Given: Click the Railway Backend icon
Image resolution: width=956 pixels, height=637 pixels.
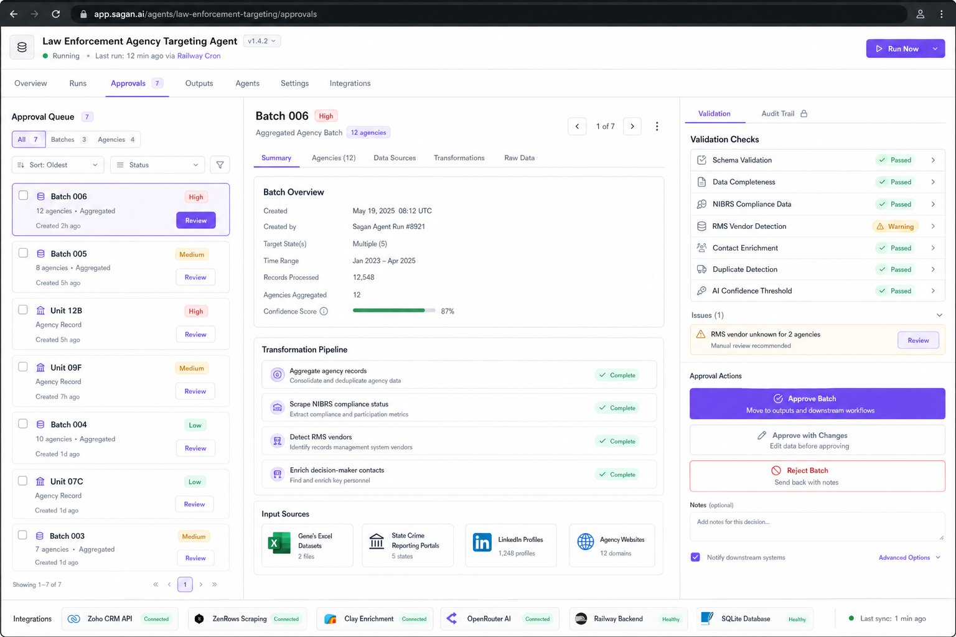Looking at the screenshot, I should point(581,619).
